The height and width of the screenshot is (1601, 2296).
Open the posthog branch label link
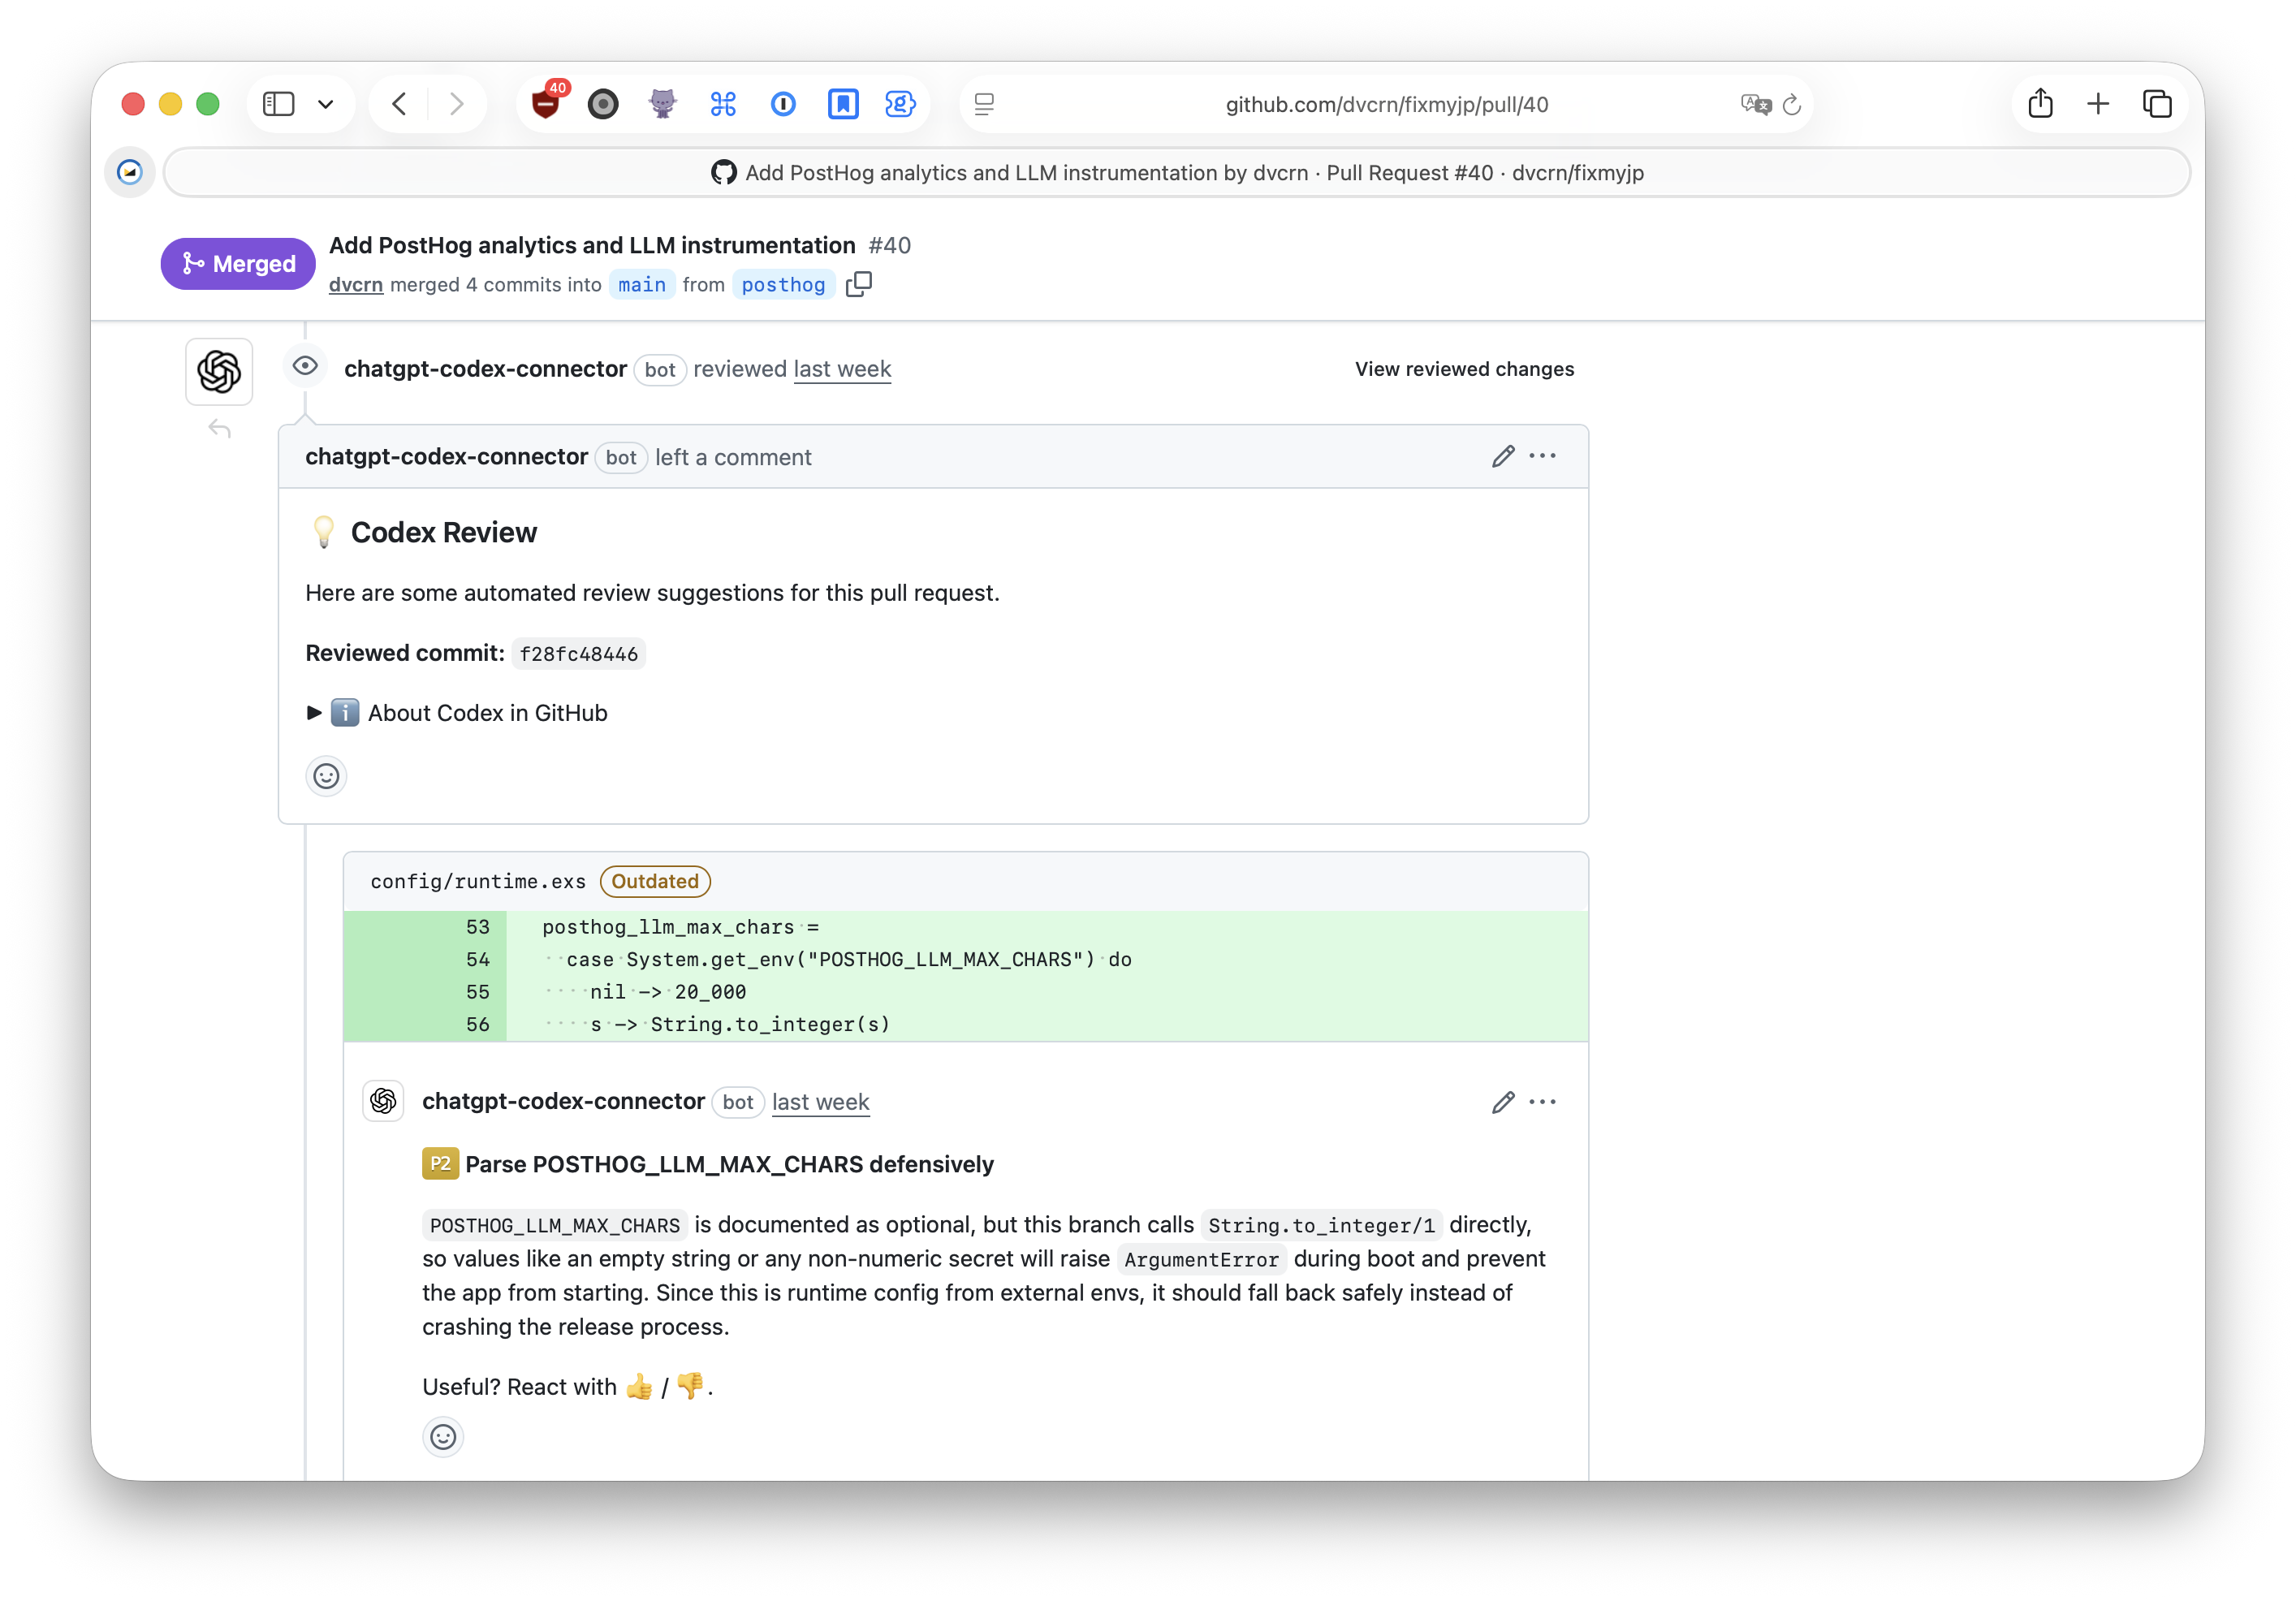[784, 285]
